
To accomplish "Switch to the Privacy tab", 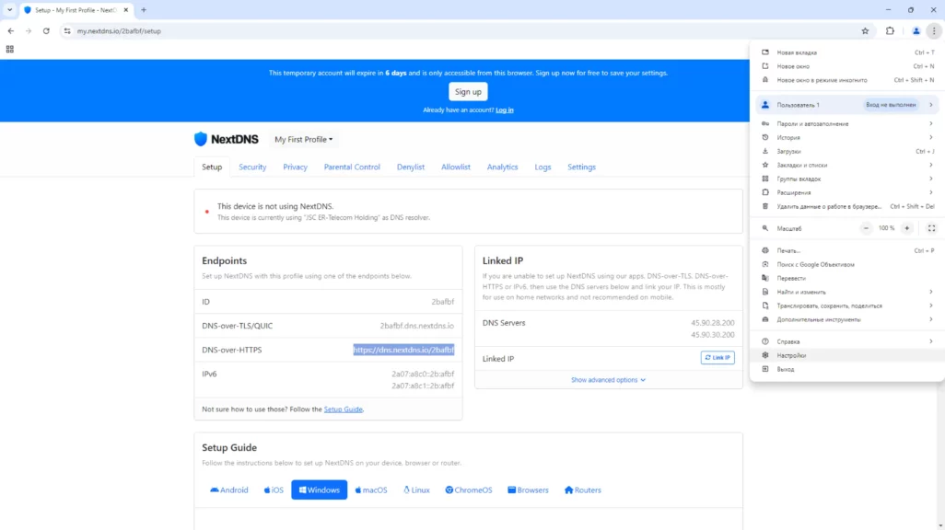I will click(x=295, y=167).
